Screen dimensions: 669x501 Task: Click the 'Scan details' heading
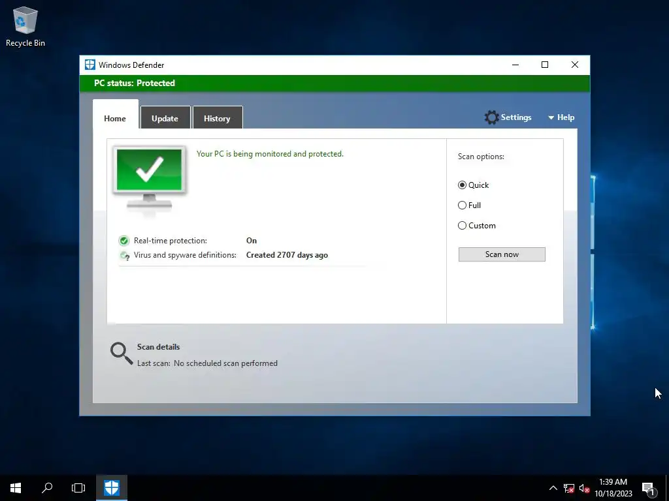pos(158,347)
